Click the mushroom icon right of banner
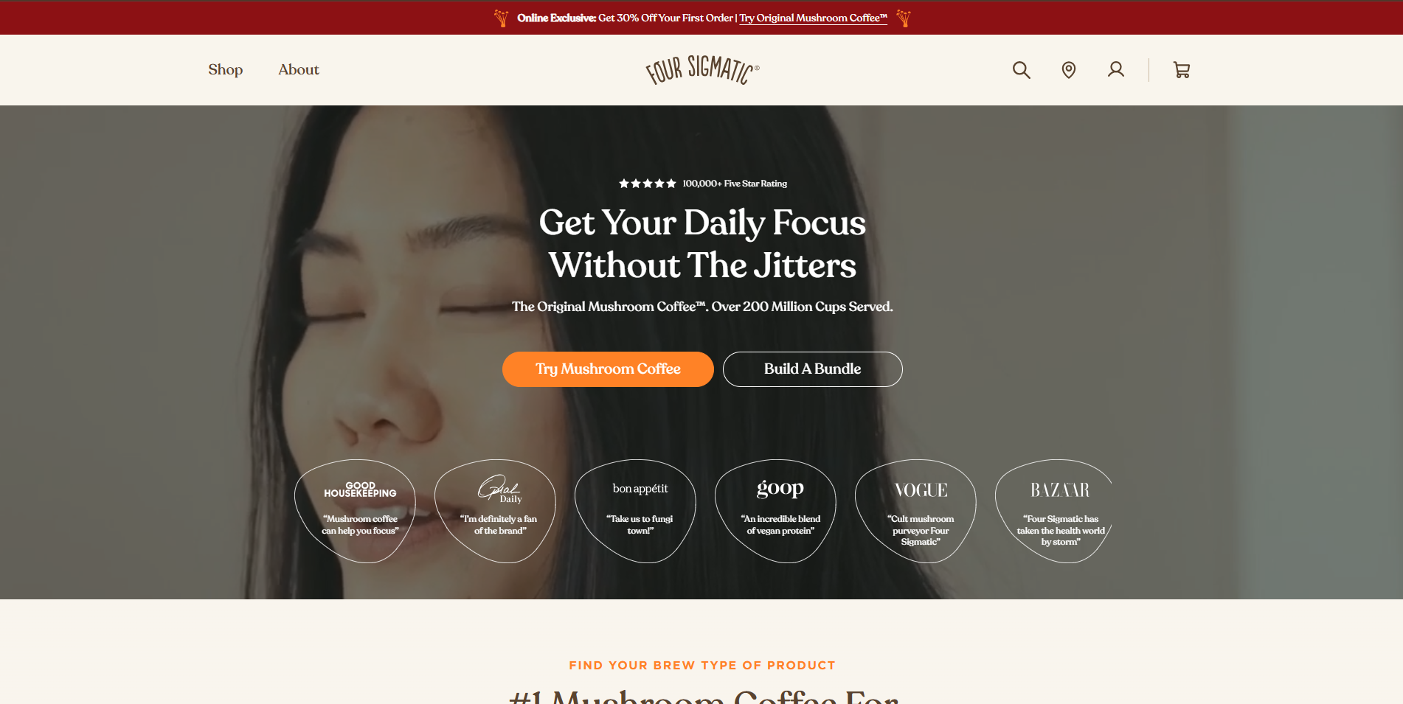 (904, 18)
